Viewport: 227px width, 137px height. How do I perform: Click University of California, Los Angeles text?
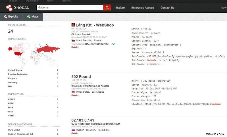[x=90, y=86]
